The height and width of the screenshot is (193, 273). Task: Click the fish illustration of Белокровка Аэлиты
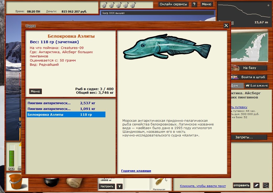click(167, 47)
